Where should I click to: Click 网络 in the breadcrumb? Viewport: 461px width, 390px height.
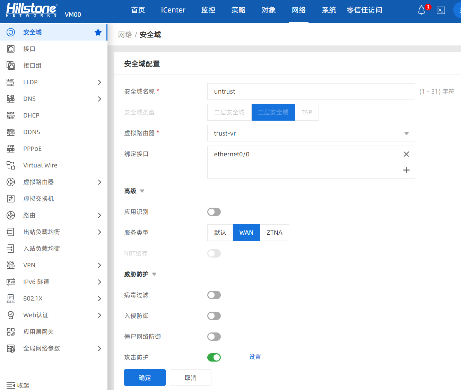click(x=125, y=35)
